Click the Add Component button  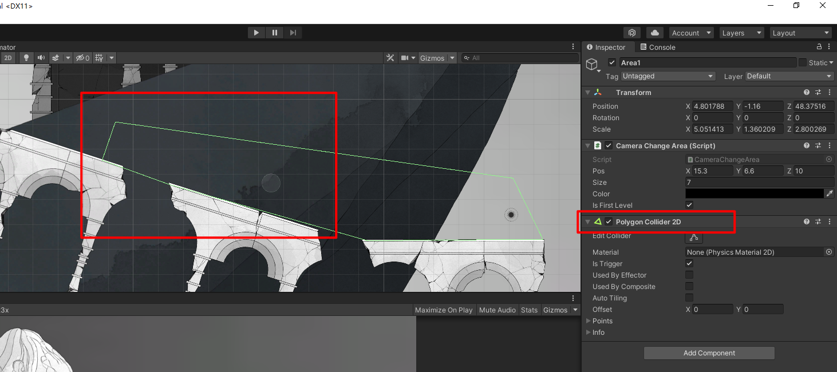(709, 353)
